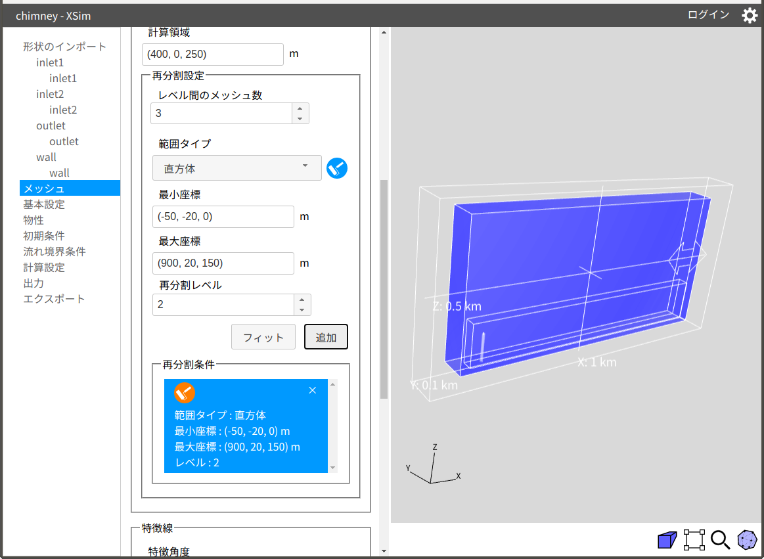
Task: Toggle the solid cube display icon
Action: (x=667, y=540)
